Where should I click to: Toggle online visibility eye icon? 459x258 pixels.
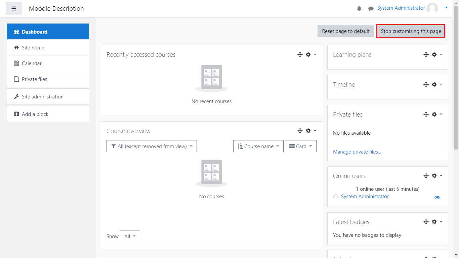pos(437,198)
